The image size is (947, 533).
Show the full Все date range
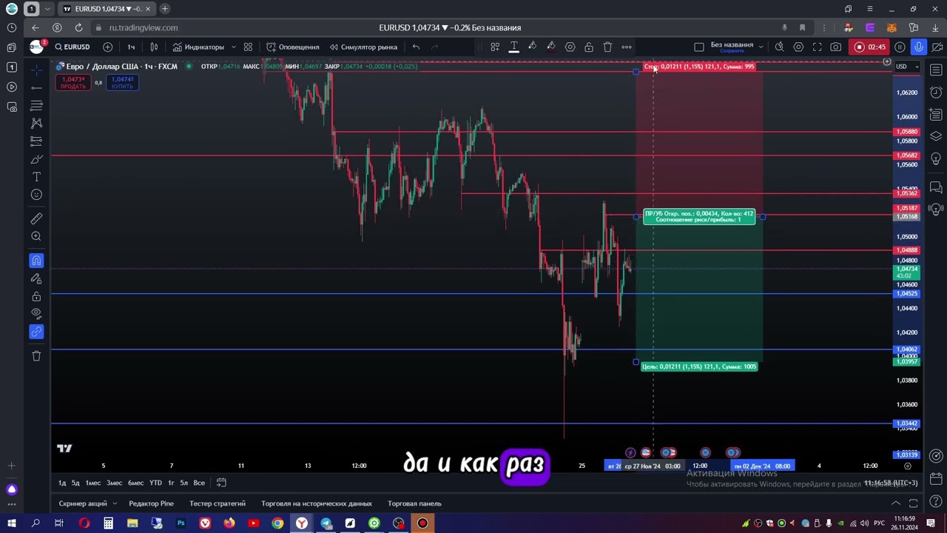pyautogui.click(x=199, y=483)
